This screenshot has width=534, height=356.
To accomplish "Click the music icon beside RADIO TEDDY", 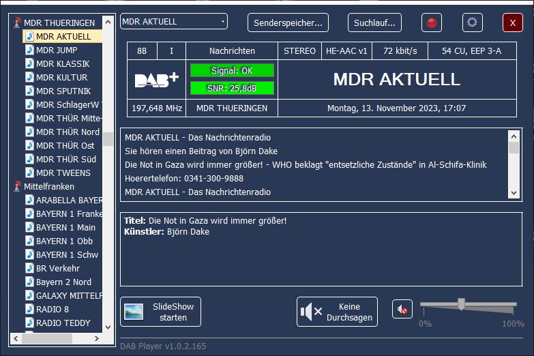I will (29, 323).
